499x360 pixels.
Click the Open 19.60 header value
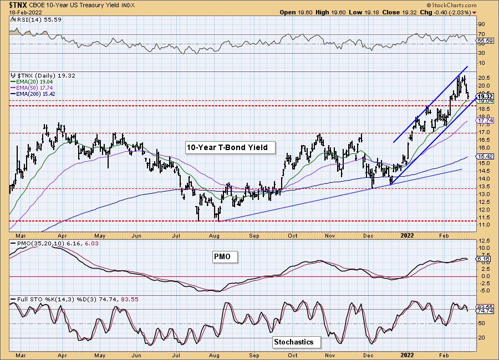(296, 12)
